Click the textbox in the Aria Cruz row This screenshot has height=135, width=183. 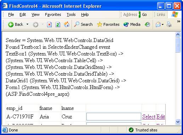(x=114, y=117)
